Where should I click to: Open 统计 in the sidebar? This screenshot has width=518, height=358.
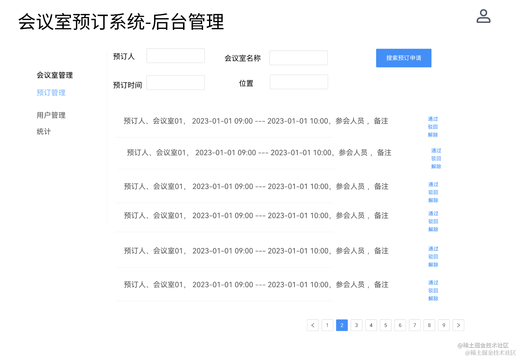click(x=44, y=132)
